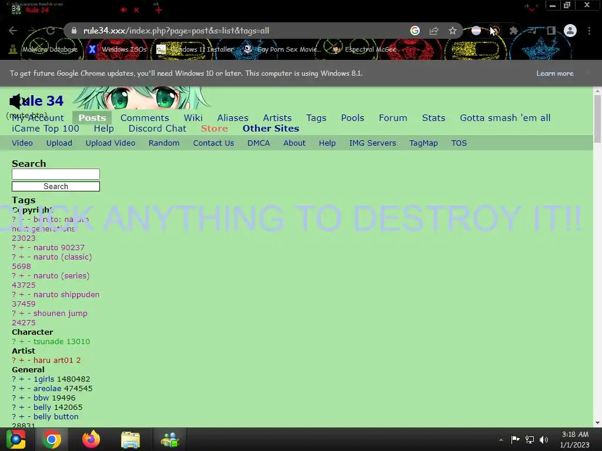Click the page's mute speaker button
The height and width of the screenshot is (451, 602).
point(17,101)
